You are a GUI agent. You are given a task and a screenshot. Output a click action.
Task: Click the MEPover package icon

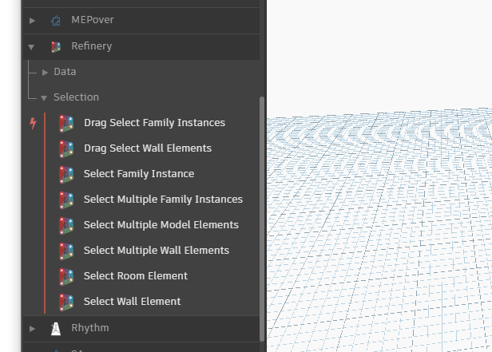click(x=55, y=21)
